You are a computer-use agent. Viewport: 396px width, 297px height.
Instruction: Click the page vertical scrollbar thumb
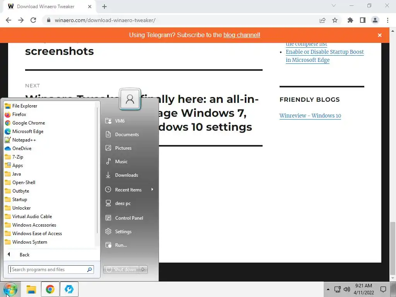[x=393, y=249]
